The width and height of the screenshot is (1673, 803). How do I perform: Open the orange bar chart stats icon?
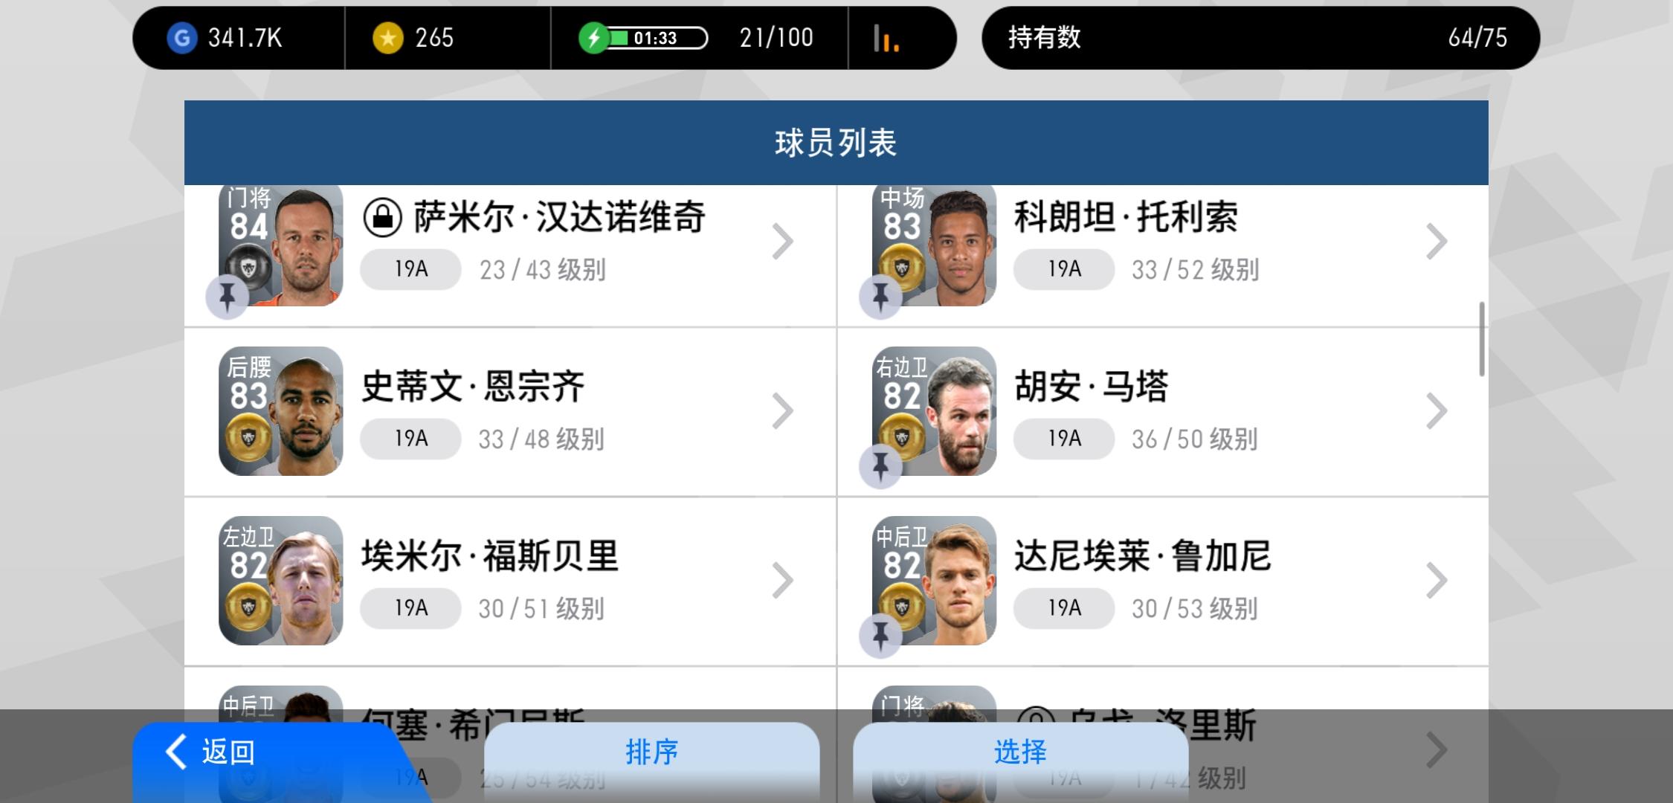886,38
